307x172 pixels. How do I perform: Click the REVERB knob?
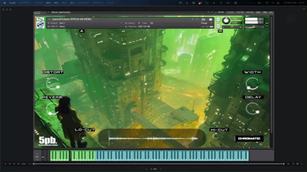pos(52,108)
